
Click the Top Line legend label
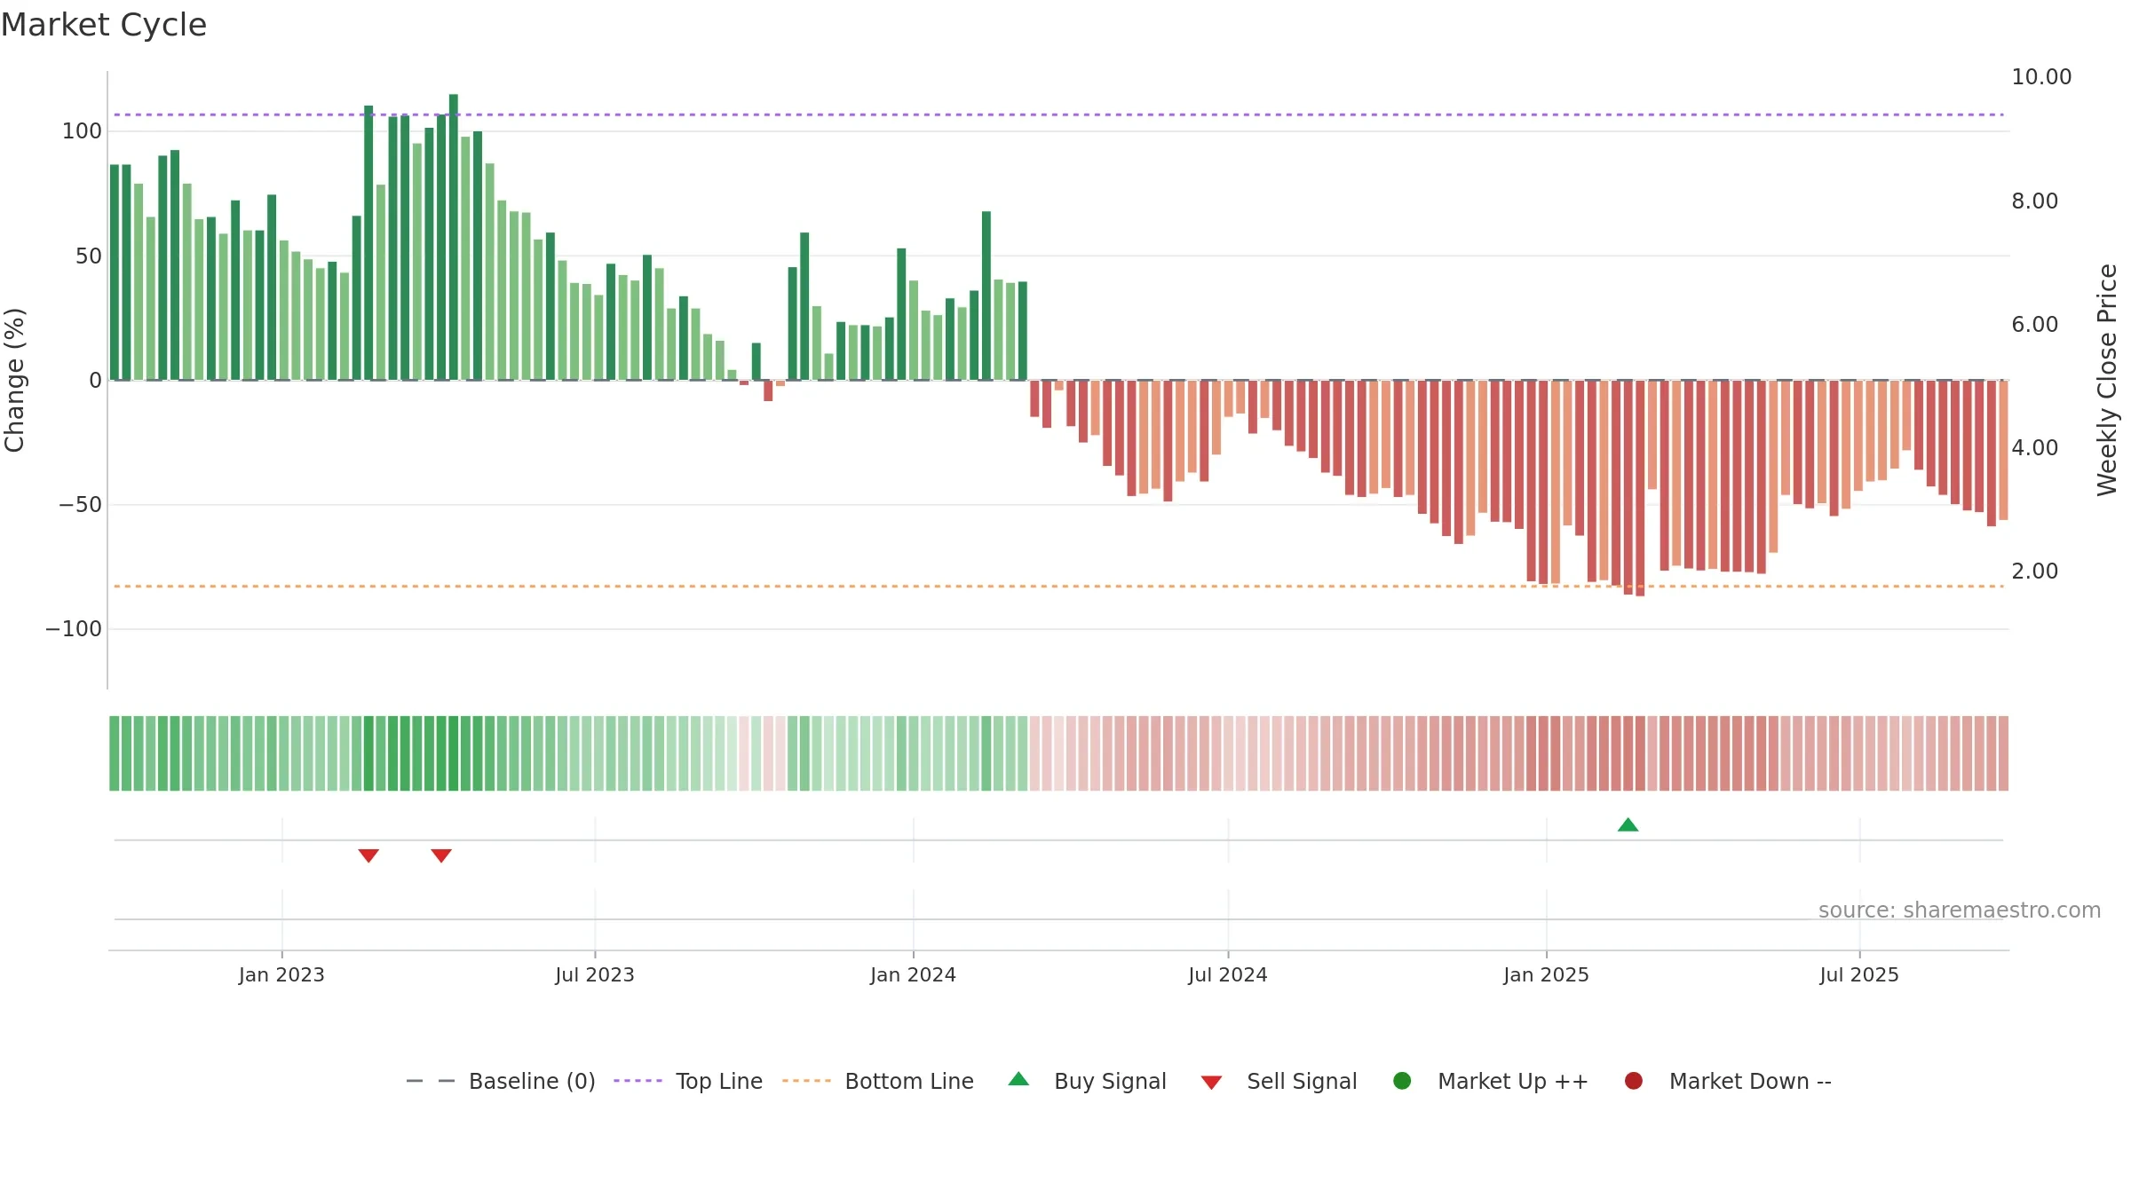coord(719,1082)
